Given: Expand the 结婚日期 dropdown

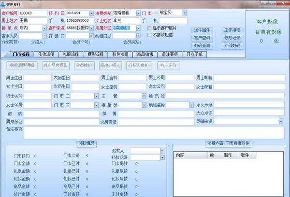Looking at the screenshot, I should tap(138, 36).
